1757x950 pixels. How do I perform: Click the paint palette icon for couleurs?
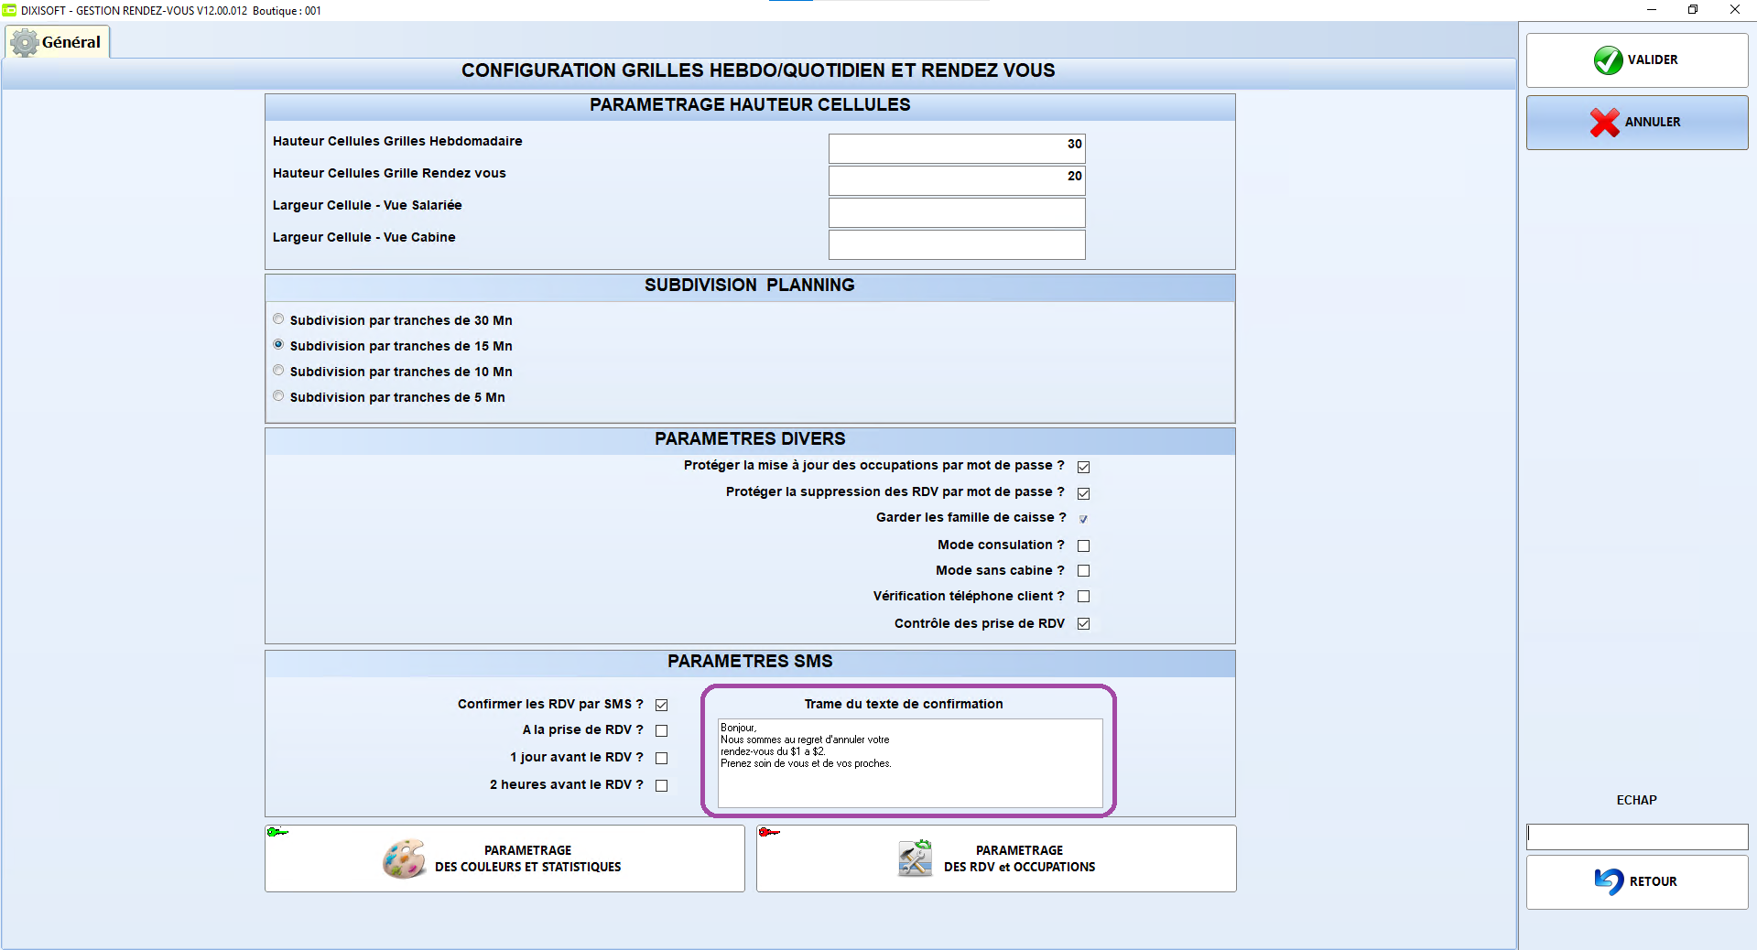point(404,858)
